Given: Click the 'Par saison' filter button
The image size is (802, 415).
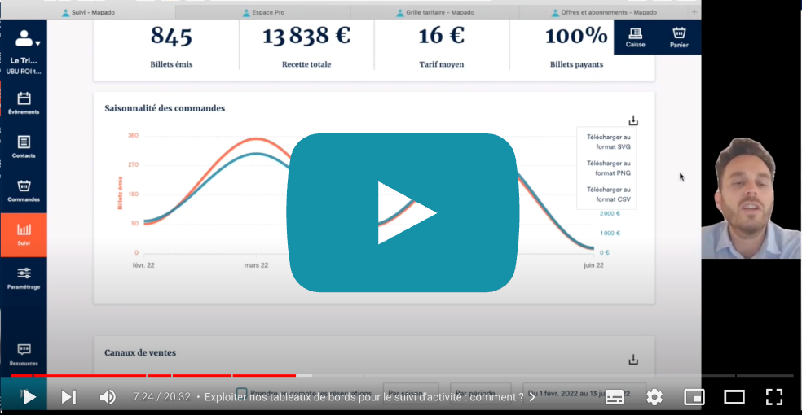Looking at the screenshot, I should point(411,393).
